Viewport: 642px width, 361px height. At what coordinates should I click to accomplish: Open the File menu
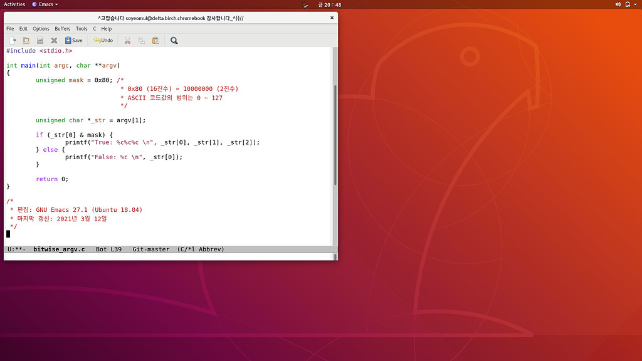10,29
